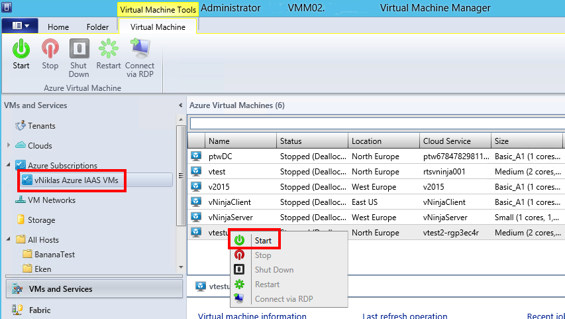Image resolution: width=565 pixels, height=319 pixels.
Task: Select Tenants in the navigation tree
Action: pos(42,126)
